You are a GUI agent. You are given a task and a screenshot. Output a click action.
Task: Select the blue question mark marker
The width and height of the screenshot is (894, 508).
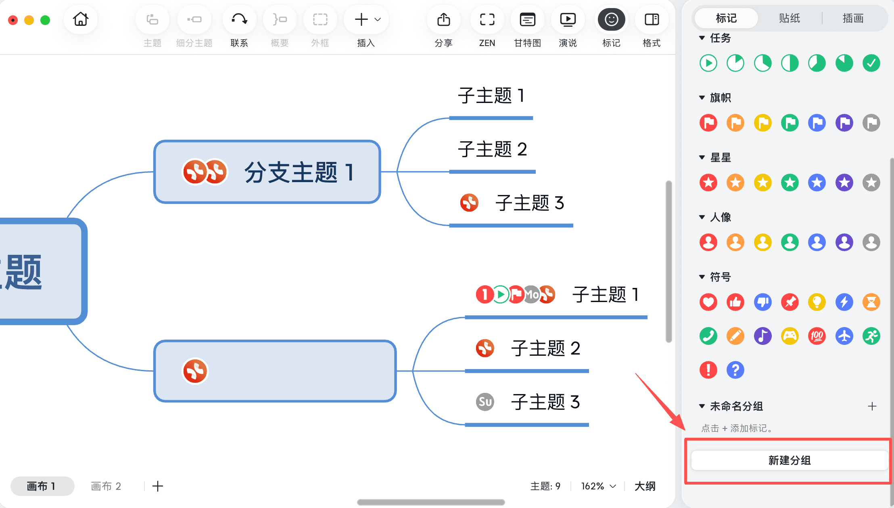[x=735, y=370]
